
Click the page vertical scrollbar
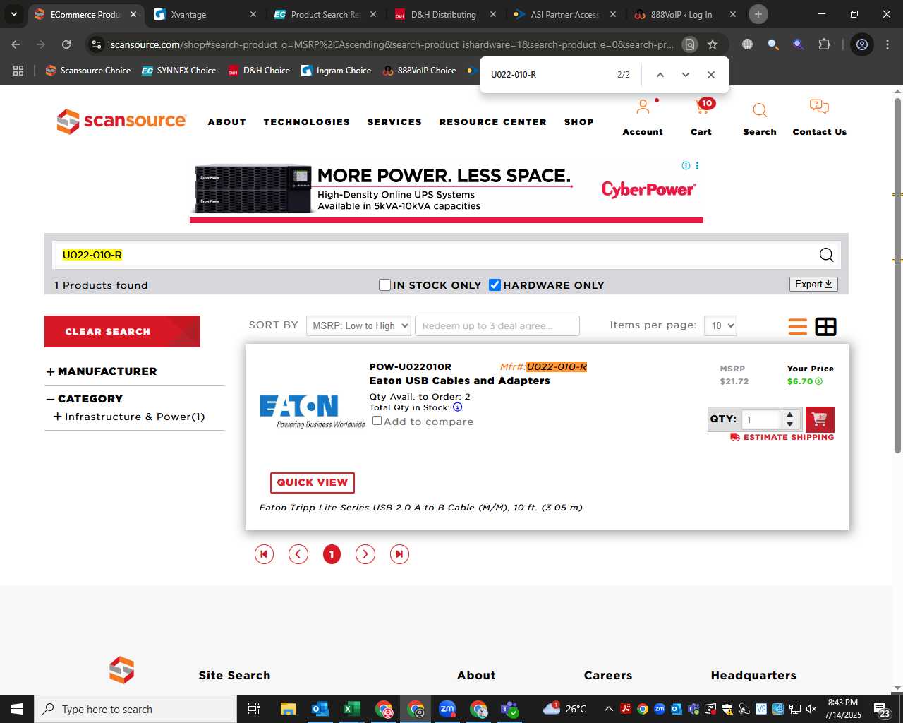point(897,275)
